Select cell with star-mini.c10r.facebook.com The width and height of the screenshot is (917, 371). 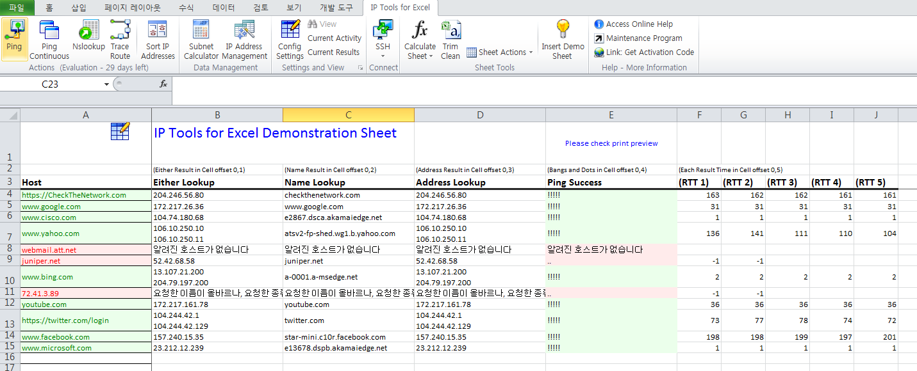click(x=349, y=336)
